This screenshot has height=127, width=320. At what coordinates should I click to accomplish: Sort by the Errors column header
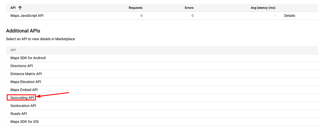[x=189, y=8]
